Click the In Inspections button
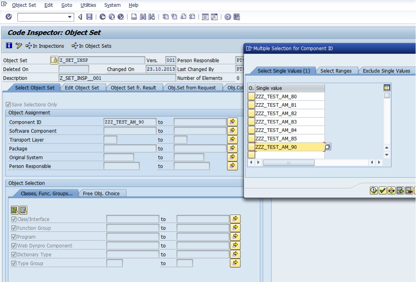The width and height of the screenshot is (416, 282). pos(45,46)
